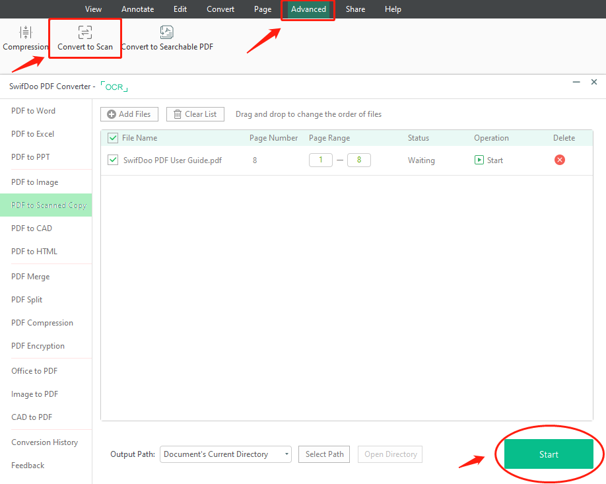Click the OCR badge in title

[114, 86]
